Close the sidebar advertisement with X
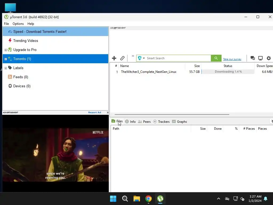Screen dimensions: 273x205 pyautogui.click(x=108, y=112)
